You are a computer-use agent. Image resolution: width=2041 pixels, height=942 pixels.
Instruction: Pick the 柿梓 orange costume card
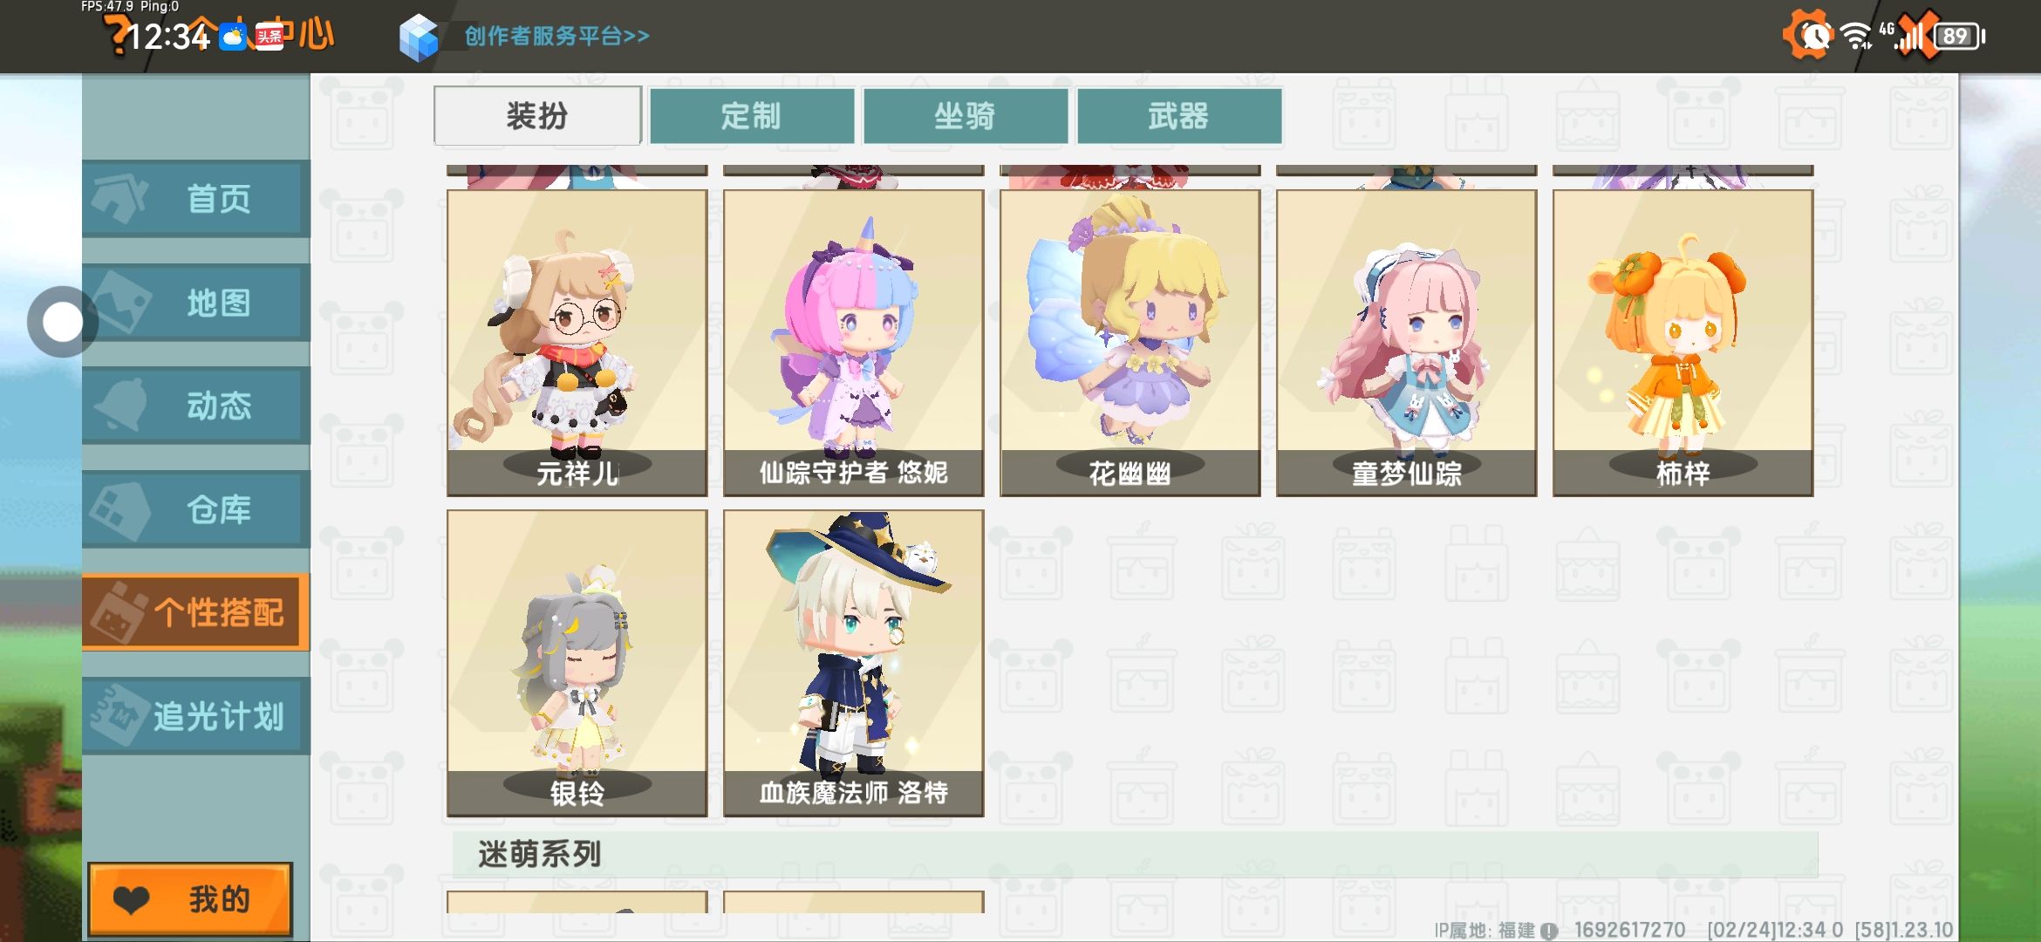1683,343
